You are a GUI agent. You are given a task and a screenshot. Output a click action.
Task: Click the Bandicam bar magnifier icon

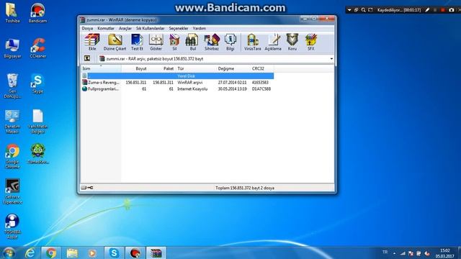click(363, 10)
